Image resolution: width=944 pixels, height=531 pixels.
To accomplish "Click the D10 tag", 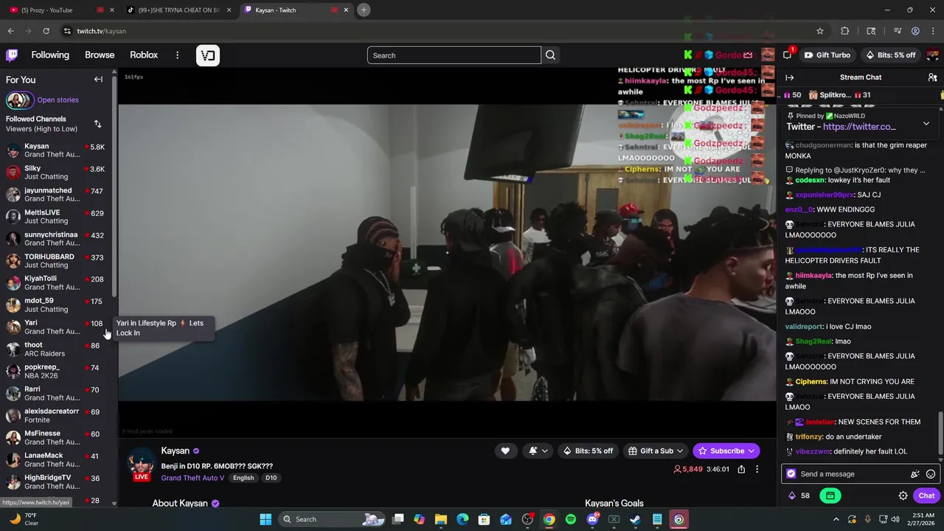I will (x=271, y=478).
